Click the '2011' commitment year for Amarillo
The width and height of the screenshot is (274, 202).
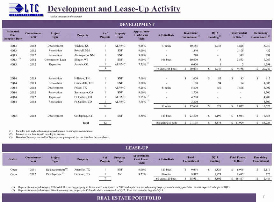pos(33,170)
